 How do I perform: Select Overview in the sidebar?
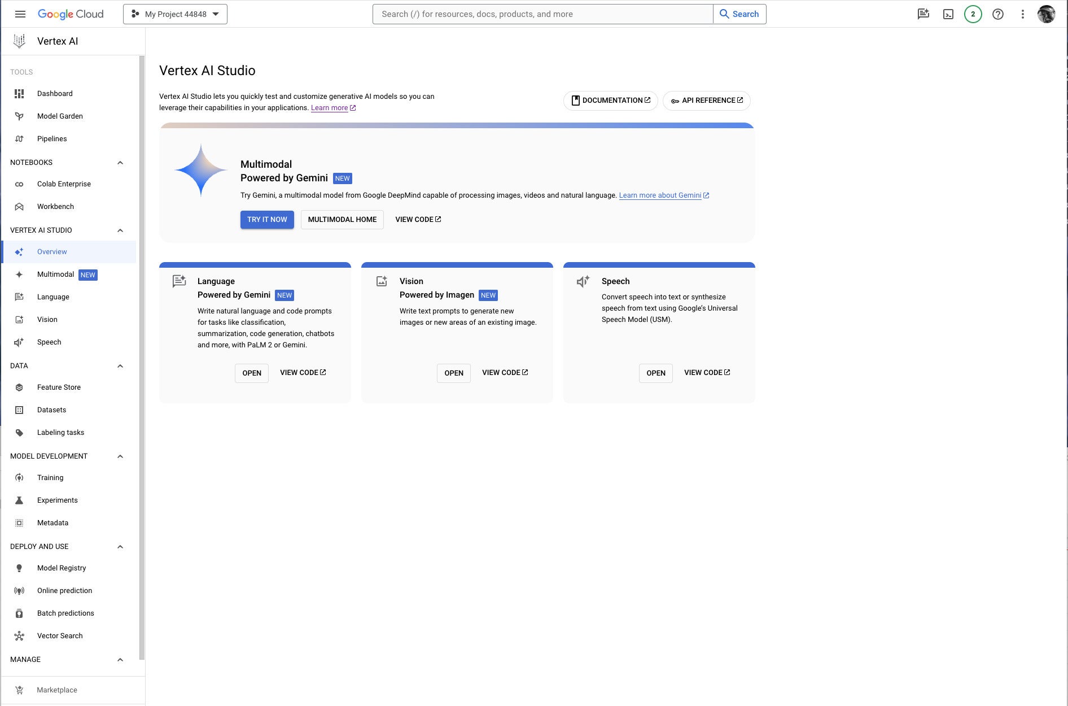click(x=69, y=252)
